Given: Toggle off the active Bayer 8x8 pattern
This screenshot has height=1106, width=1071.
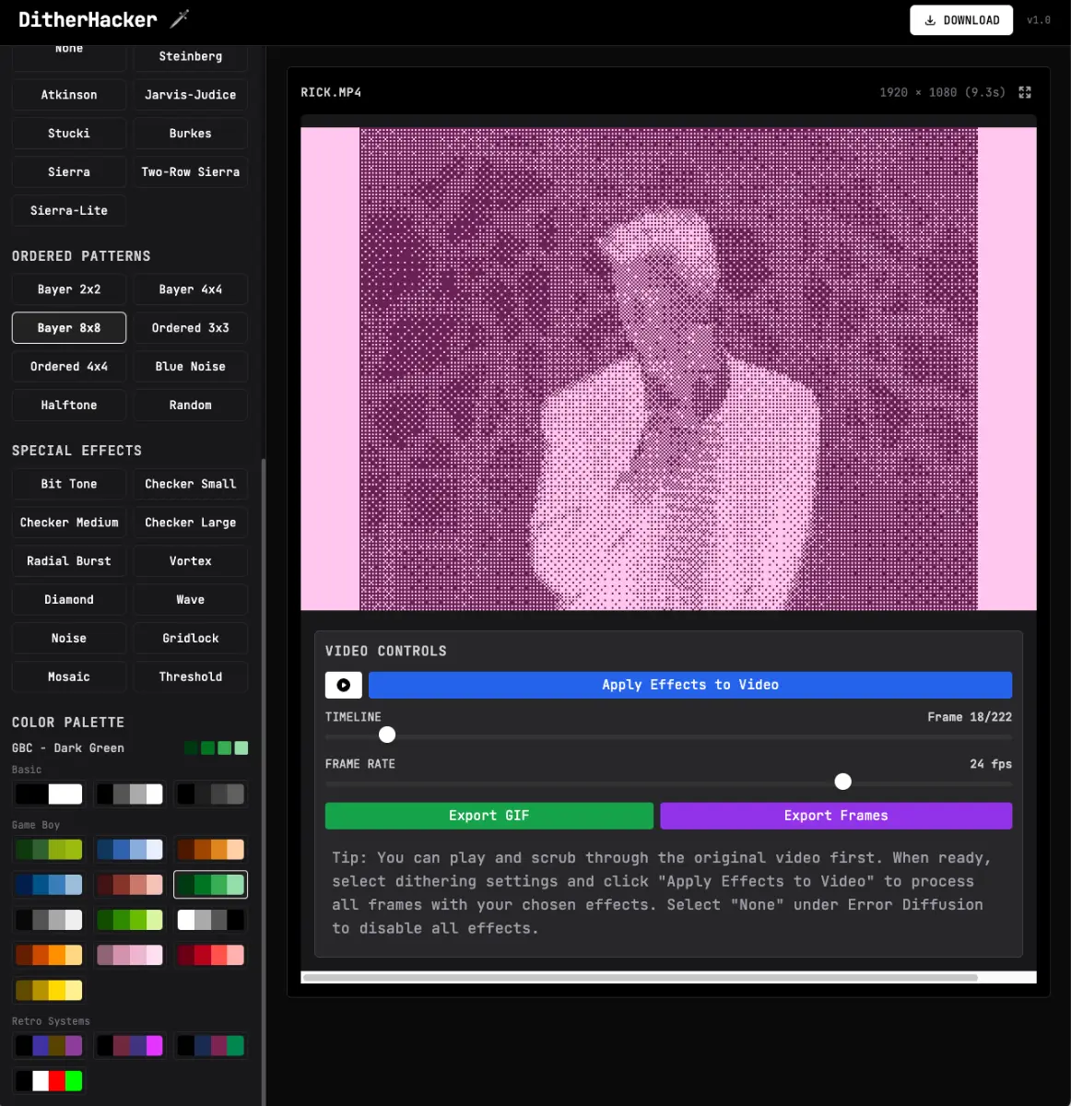Looking at the screenshot, I should point(68,327).
